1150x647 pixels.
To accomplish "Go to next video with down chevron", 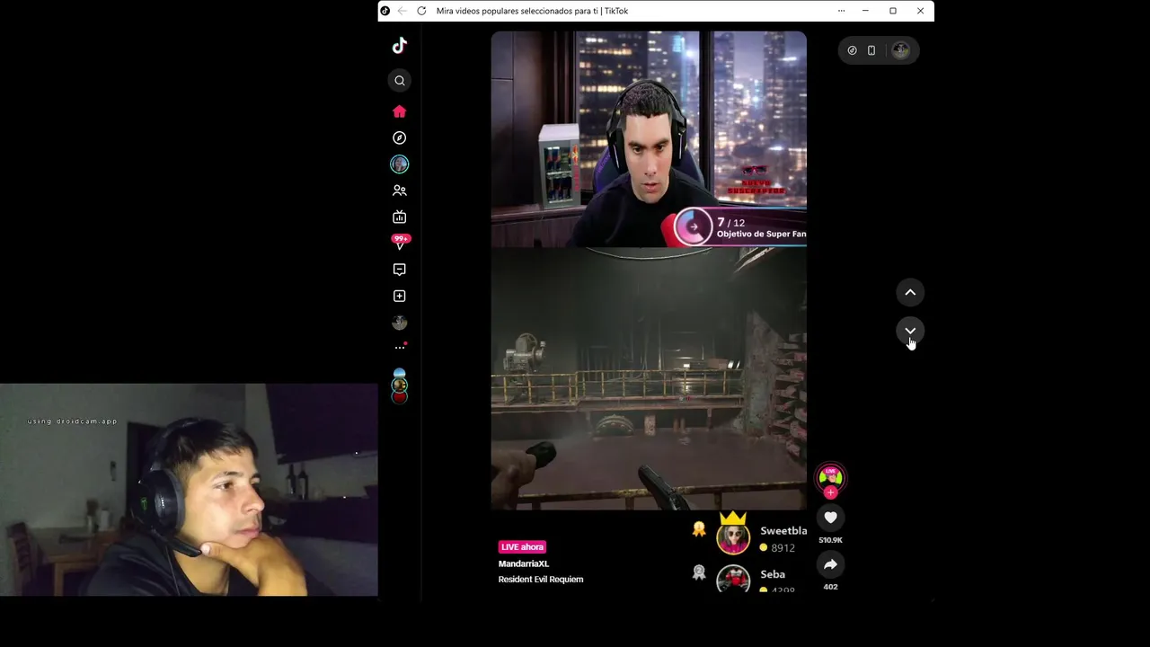I will click(x=910, y=331).
